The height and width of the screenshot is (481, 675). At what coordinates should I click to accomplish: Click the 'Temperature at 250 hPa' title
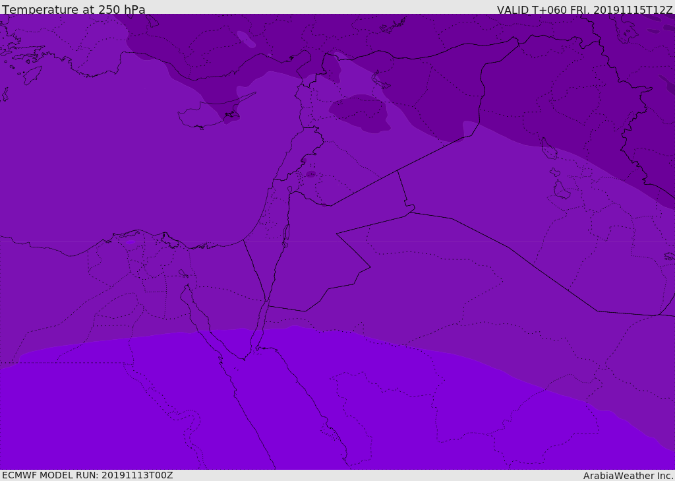pos(74,9)
